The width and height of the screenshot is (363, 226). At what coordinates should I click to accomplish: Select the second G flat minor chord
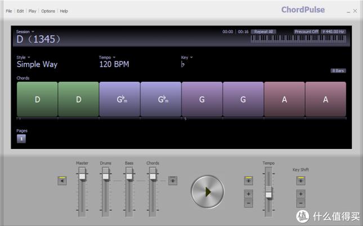[161, 99]
